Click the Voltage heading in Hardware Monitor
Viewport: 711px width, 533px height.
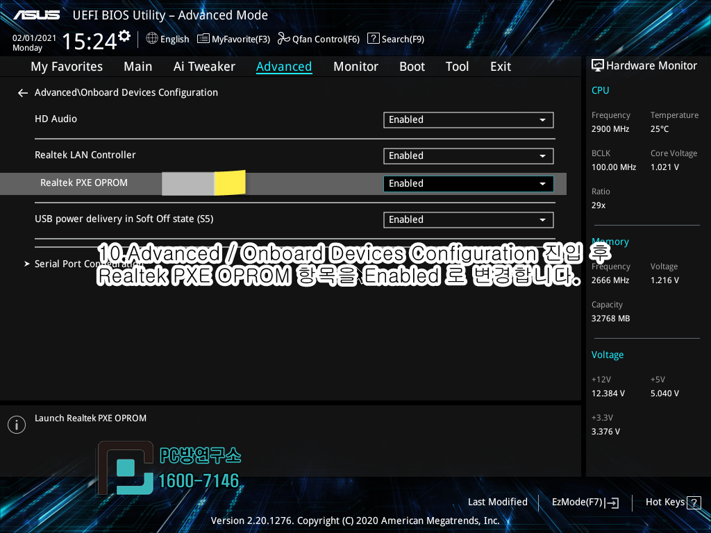click(x=607, y=355)
